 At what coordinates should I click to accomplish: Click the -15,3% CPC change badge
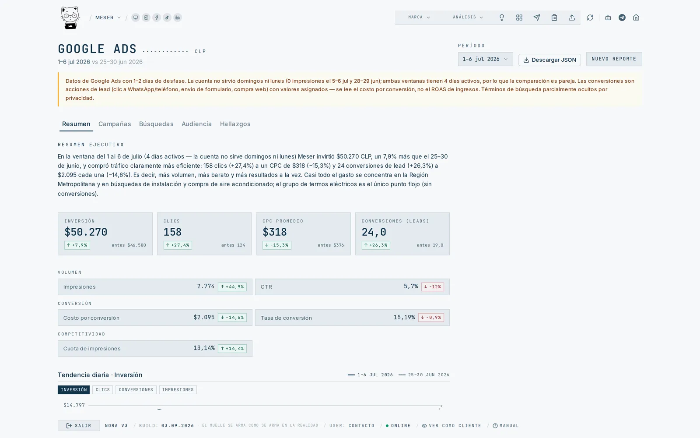point(277,245)
